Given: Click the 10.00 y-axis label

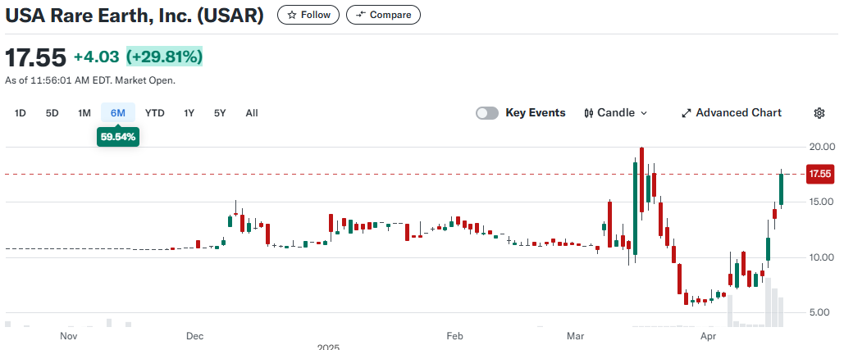Looking at the screenshot, I should [x=822, y=257].
